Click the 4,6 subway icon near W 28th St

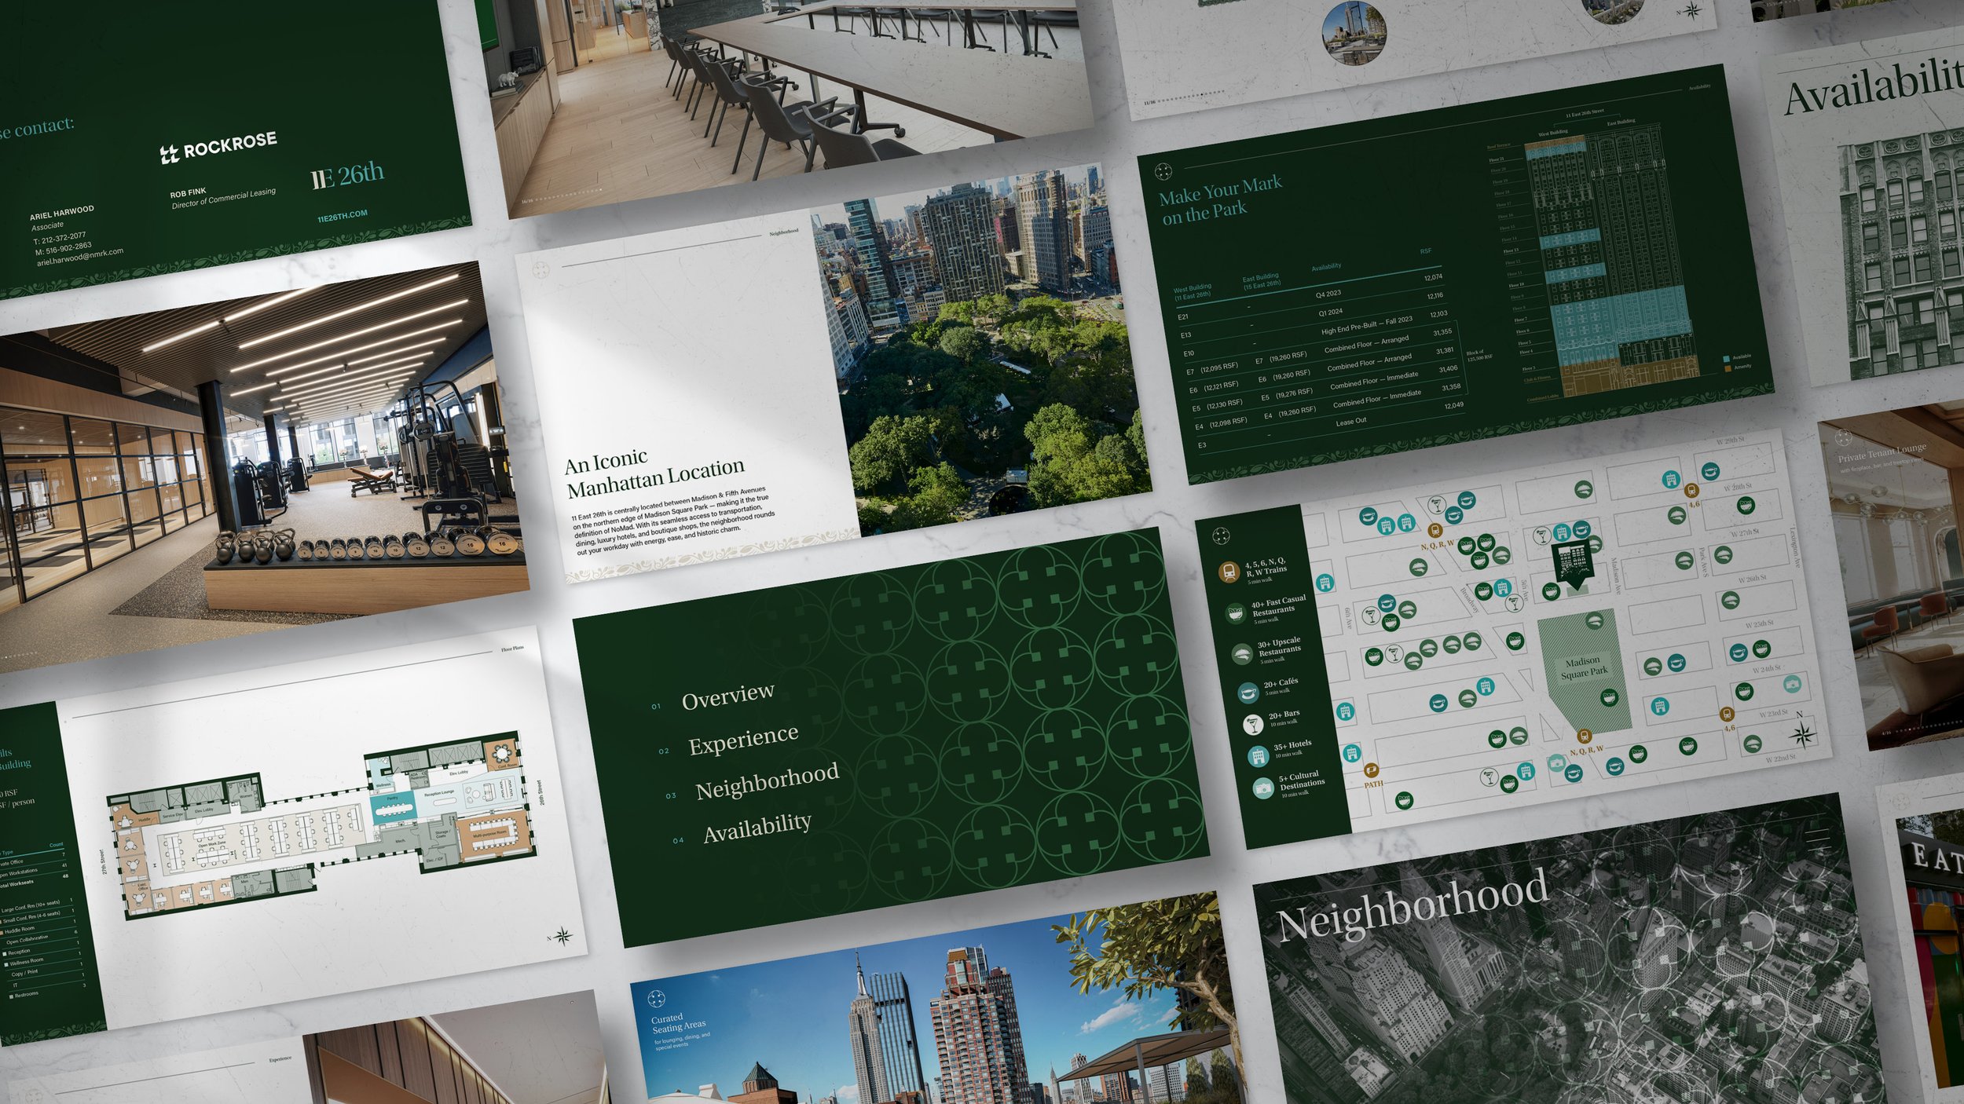coord(1690,491)
